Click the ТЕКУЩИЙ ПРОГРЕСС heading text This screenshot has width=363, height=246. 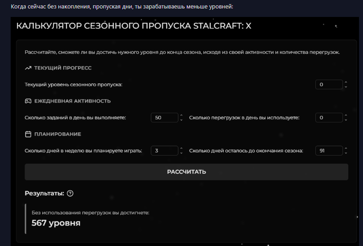pos(63,68)
